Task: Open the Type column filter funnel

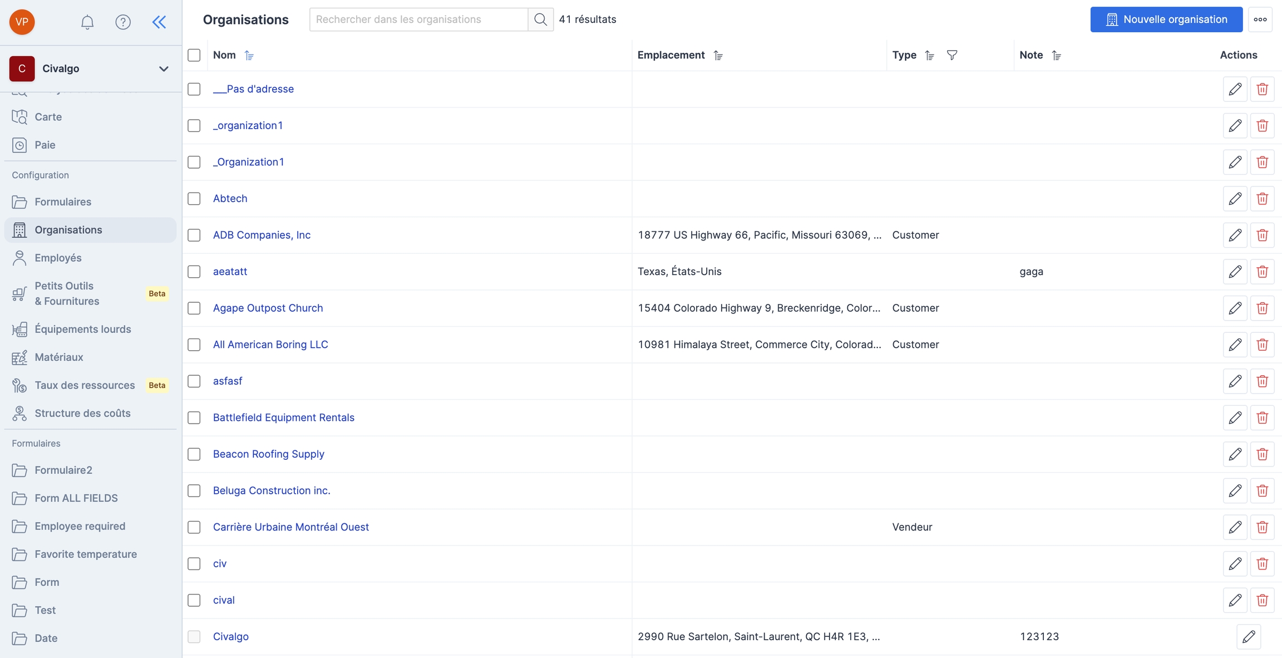Action: (952, 55)
